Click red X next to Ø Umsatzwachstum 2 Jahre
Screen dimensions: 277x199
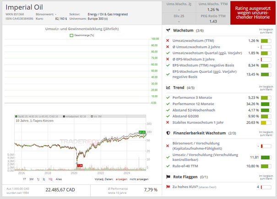(x=168, y=47)
